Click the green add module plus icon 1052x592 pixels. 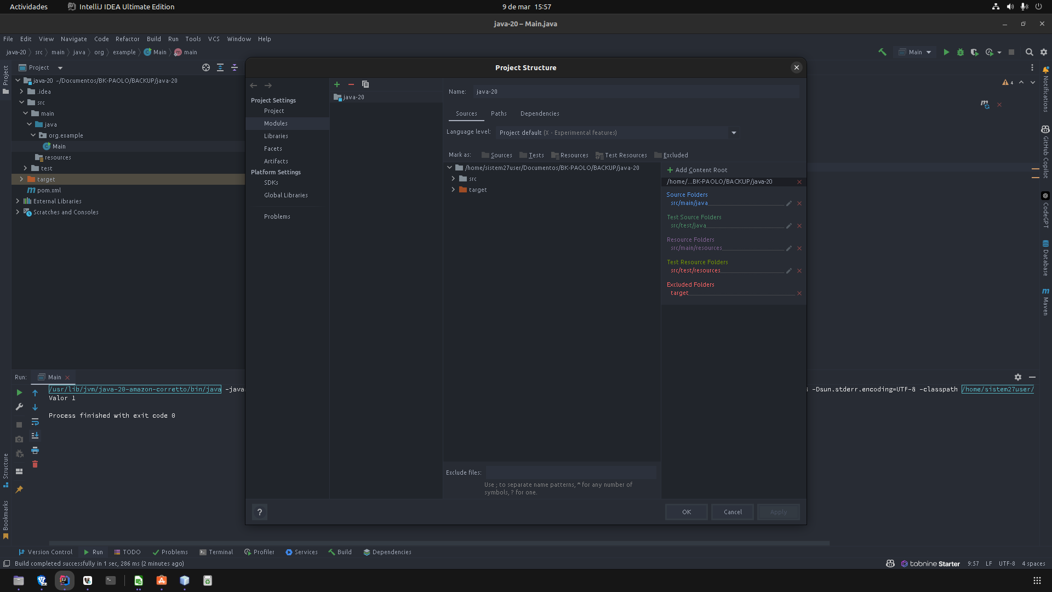coord(337,84)
